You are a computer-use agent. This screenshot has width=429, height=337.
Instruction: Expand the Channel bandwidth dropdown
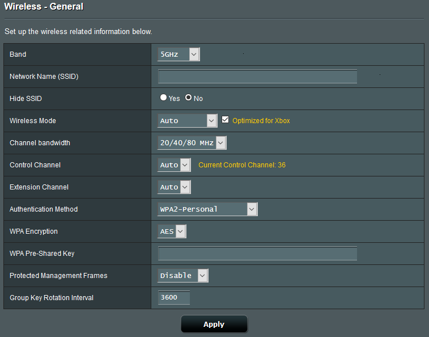coord(192,143)
